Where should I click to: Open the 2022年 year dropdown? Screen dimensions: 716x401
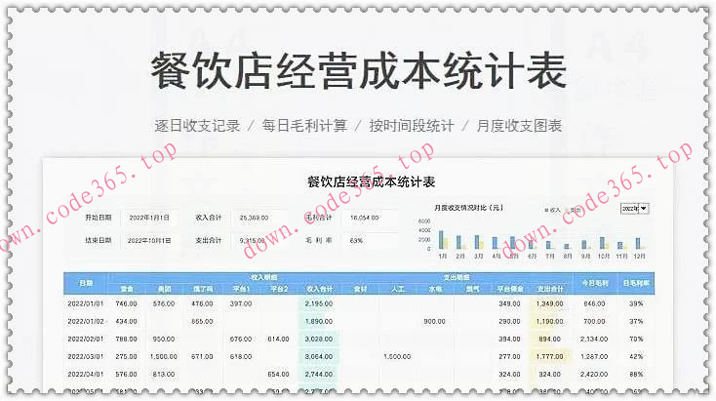(634, 209)
